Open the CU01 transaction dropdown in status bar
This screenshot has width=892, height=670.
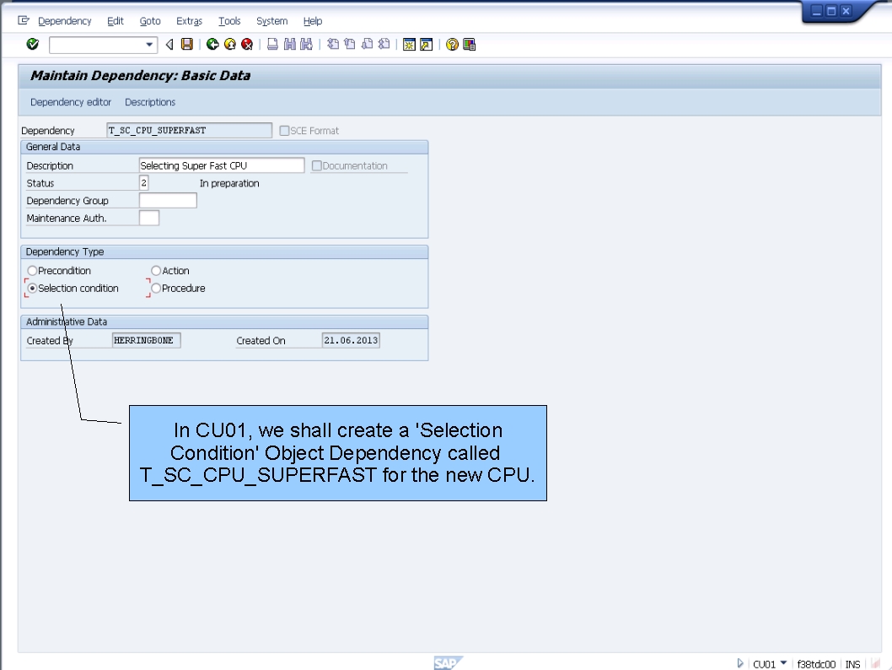[x=782, y=663]
